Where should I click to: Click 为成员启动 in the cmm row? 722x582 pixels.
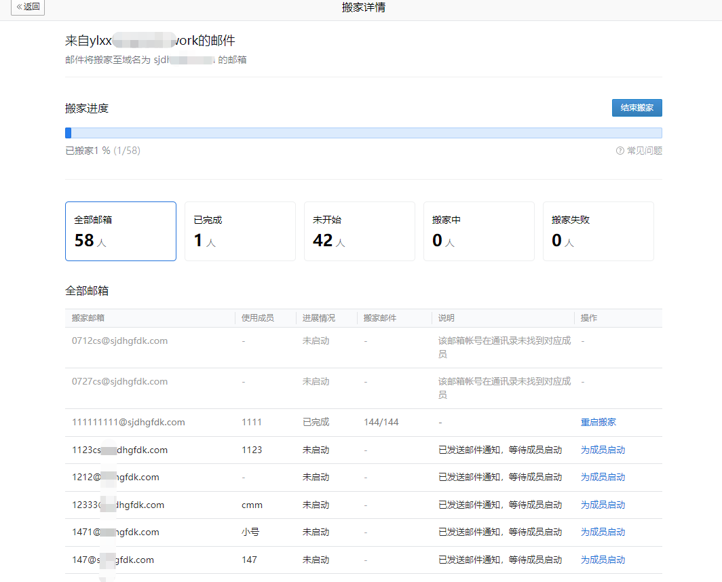(x=603, y=505)
